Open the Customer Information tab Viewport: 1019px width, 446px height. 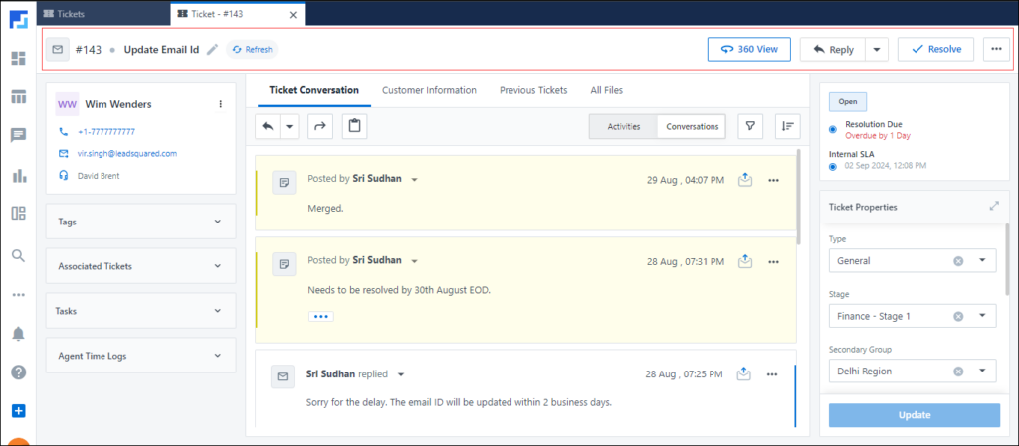pyautogui.click(x=429, y=90)
